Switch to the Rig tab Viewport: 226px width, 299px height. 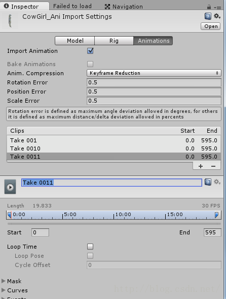[x=114, y=41]
